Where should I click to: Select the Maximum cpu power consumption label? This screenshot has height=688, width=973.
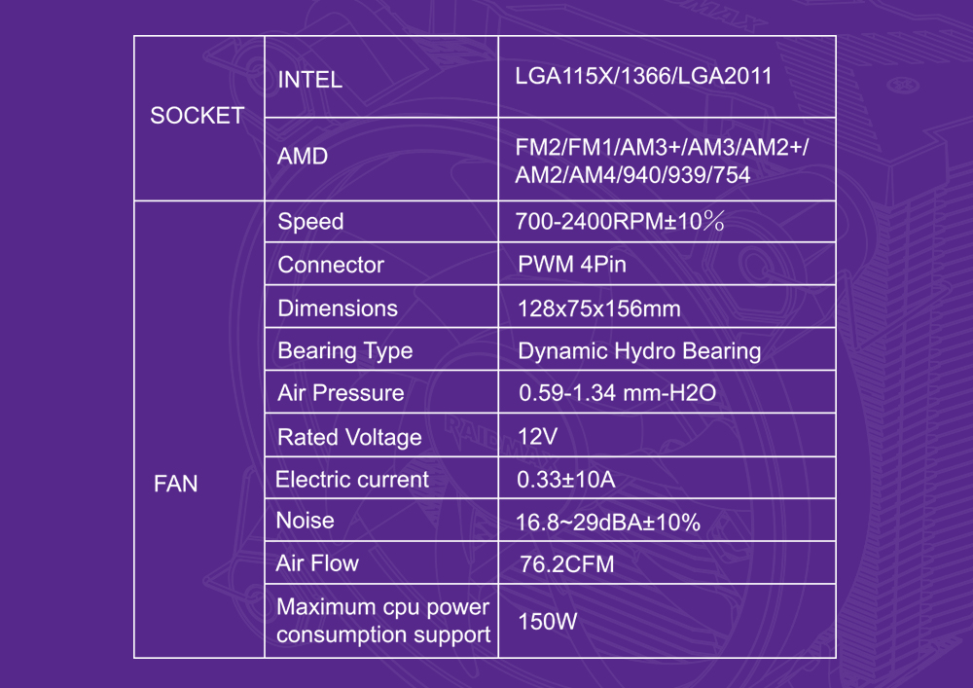pyautogui.click(x=383, y=621)
